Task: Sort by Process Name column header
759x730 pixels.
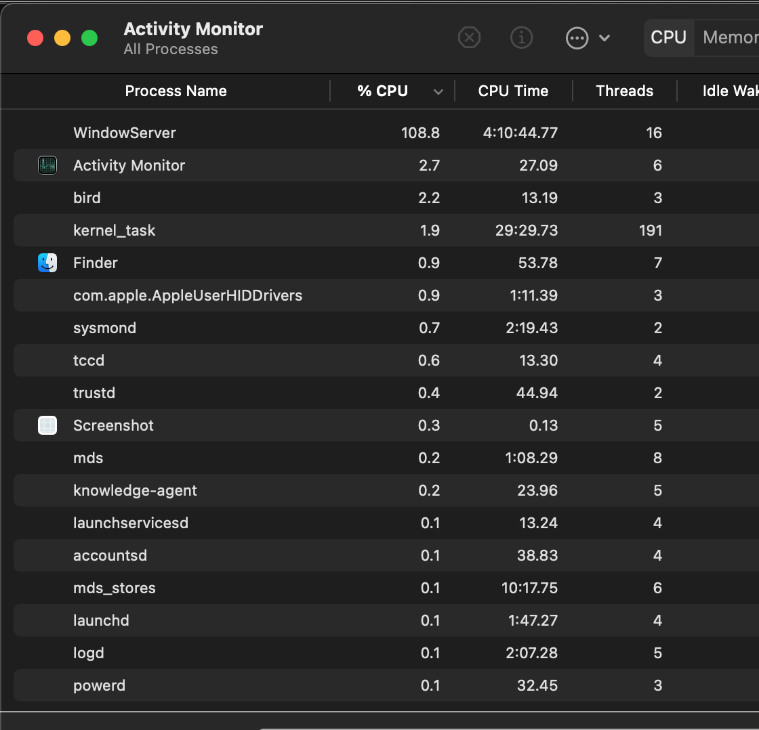Action: click(x=176, y=91)
